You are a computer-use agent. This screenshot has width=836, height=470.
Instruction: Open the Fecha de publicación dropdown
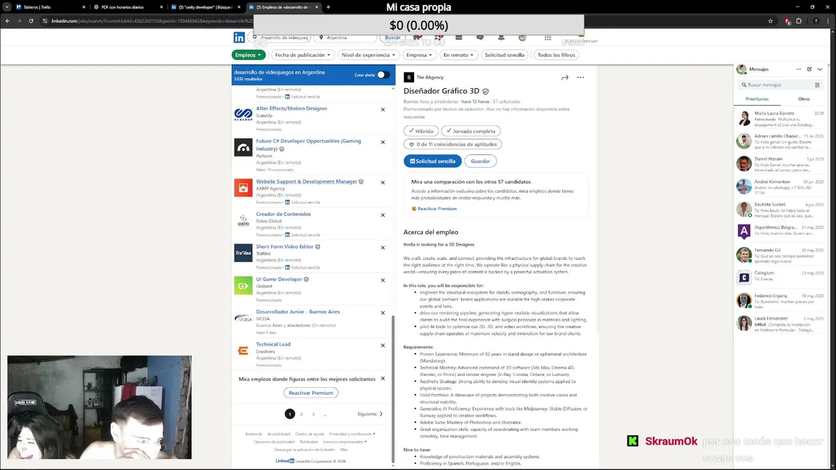302,55
